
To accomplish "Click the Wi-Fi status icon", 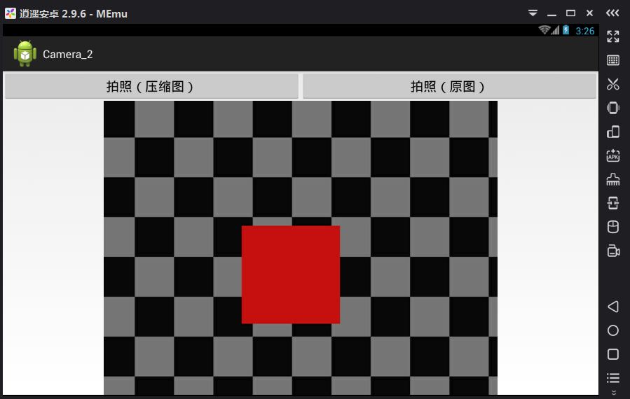I will pyautogui.click(x=544, y=30).
